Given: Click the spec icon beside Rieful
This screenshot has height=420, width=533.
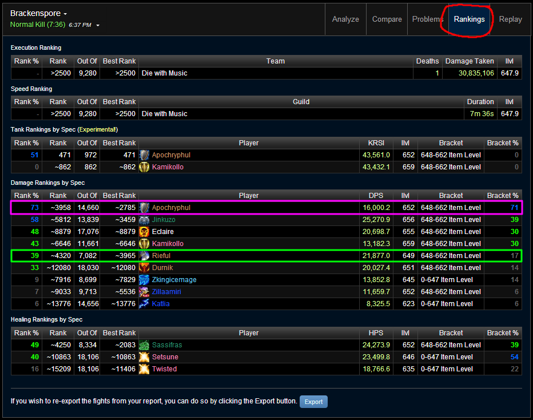Looking at the screenshot, I should [x=144, y=256].
